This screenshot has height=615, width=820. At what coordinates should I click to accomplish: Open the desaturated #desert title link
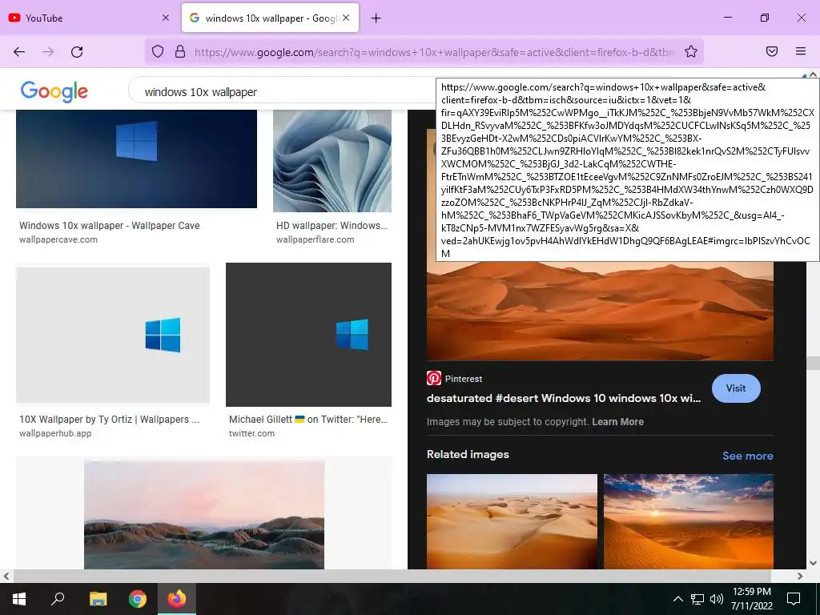coord(564,398)
